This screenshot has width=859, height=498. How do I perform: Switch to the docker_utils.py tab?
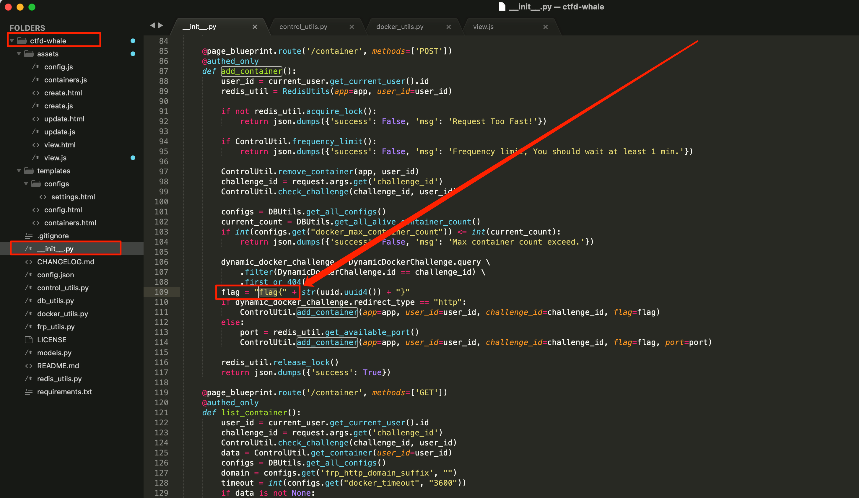[399, 27]
